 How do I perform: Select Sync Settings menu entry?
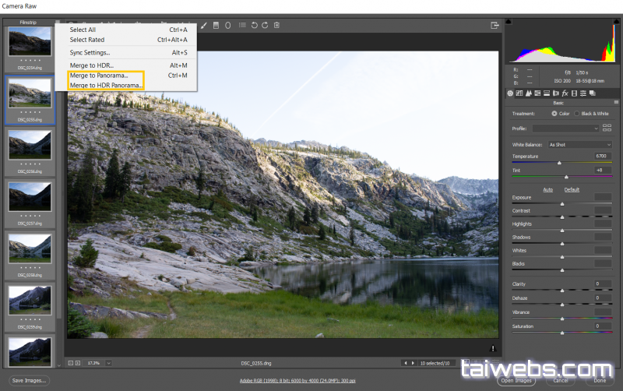pos(90,53)
